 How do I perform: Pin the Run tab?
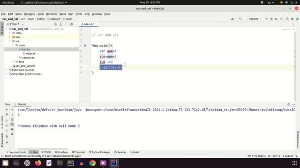click(7, 142)
